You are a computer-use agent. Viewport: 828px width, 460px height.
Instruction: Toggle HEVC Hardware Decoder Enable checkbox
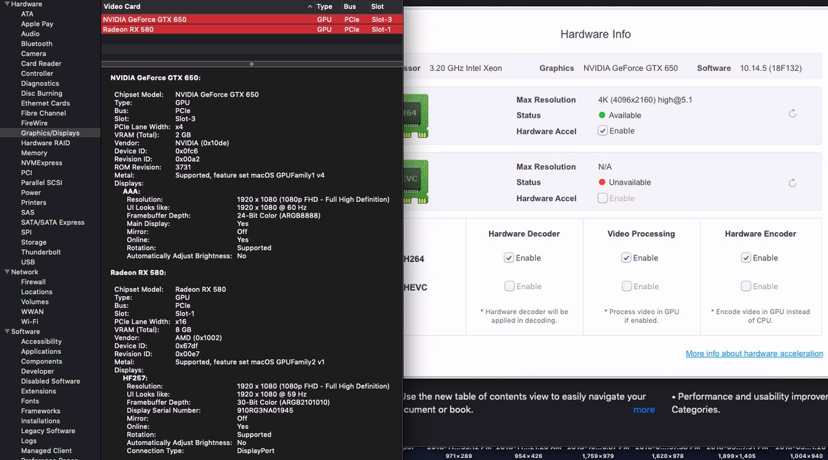(x=509, y=286)
